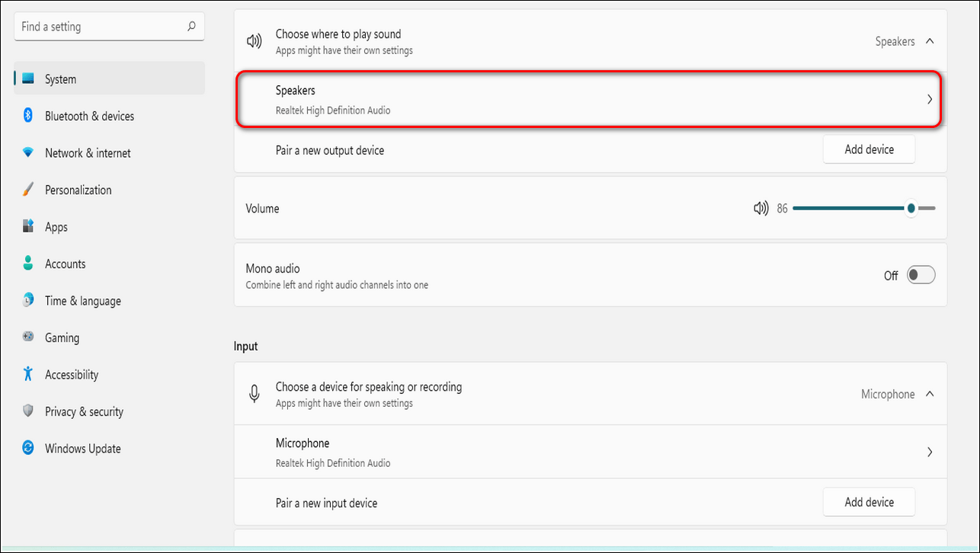This screenshot has width=980, height=553.
Task: Click the Privacy & security shield icon
Action: point(28,411)
